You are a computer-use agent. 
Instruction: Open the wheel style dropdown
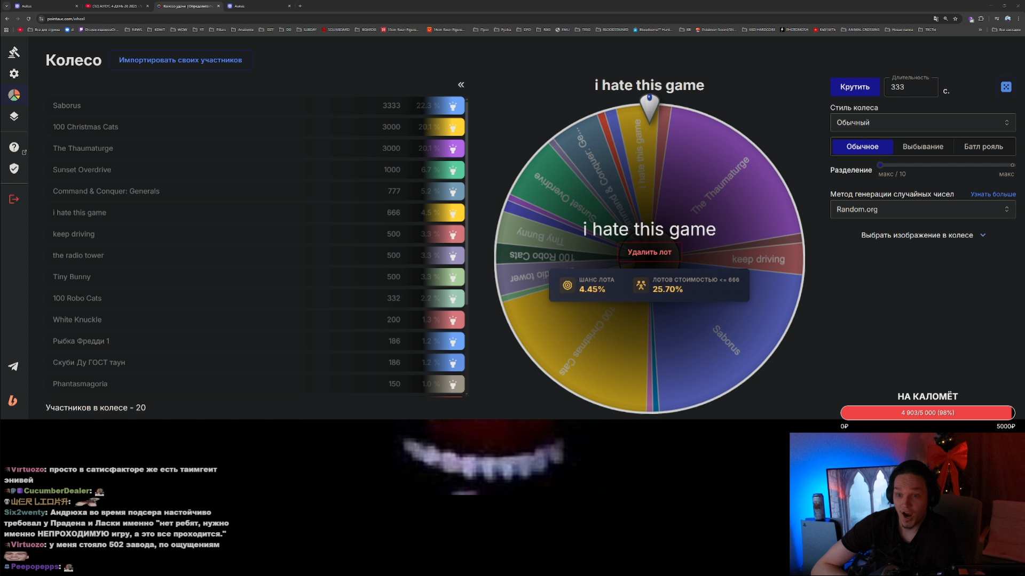(x=922, y=123)
